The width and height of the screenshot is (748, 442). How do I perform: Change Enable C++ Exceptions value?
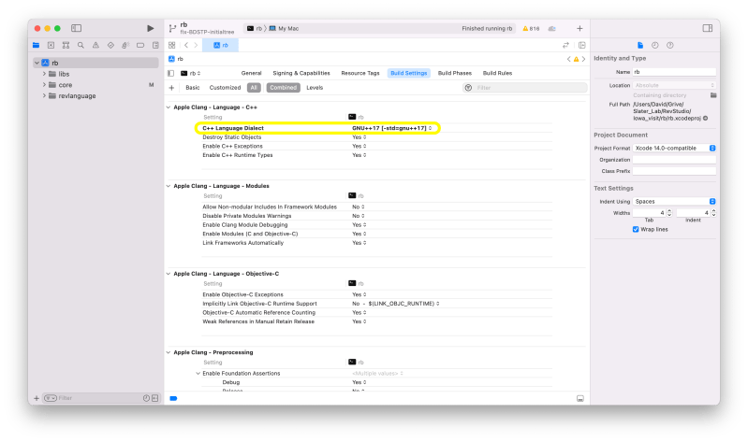(359, 146)
